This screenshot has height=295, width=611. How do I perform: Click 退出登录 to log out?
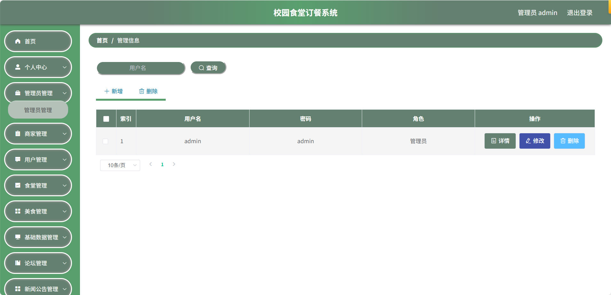pos(580,13)
